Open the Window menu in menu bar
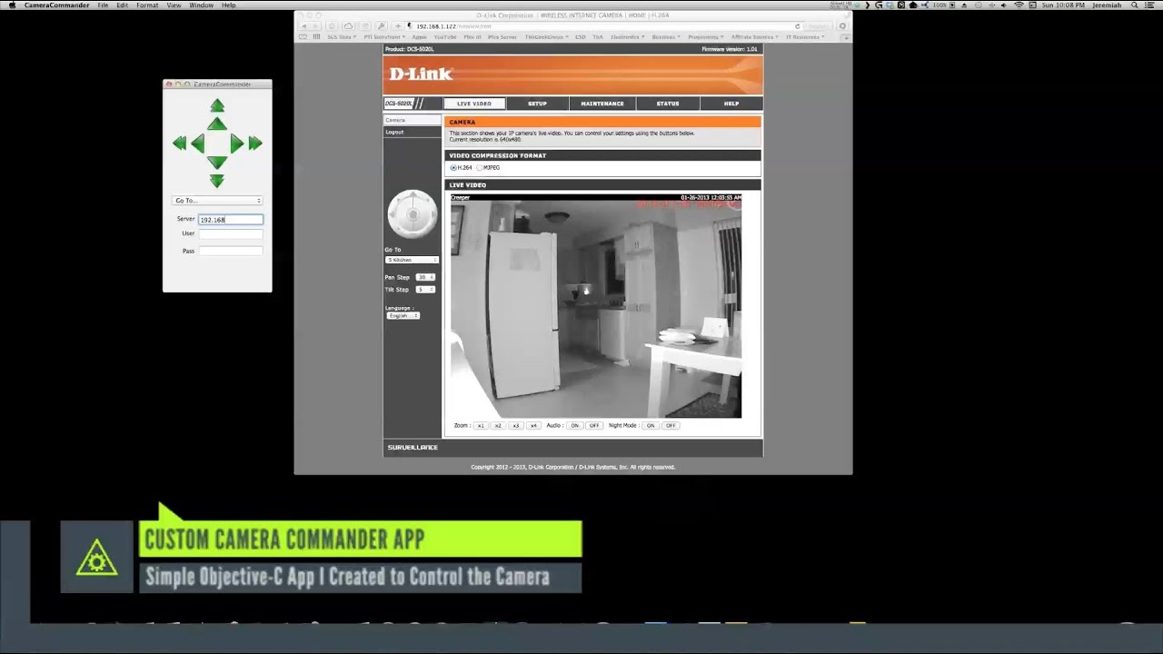The height and width of the screenshot is (654, 1163). 202,5
